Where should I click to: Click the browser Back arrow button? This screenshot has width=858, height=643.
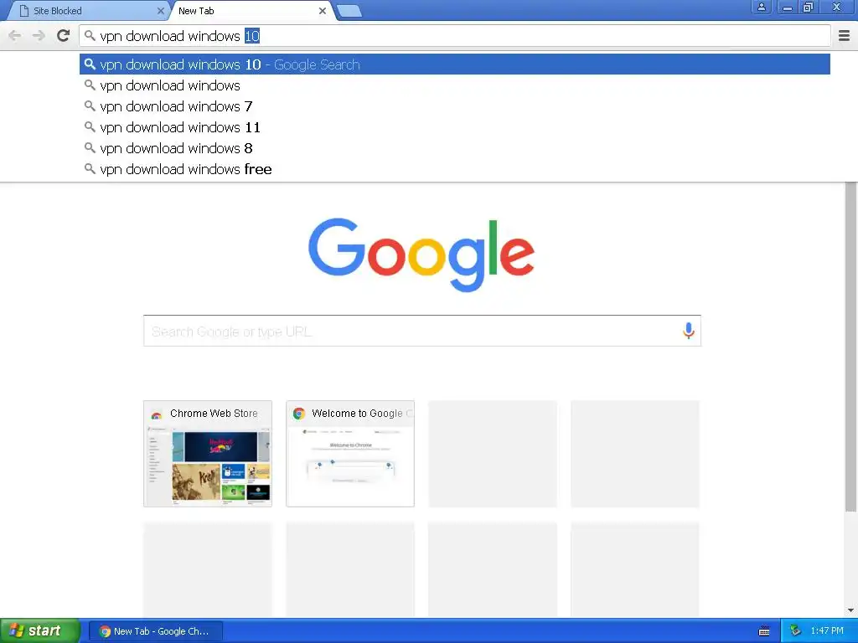click(x=15, y=36)
